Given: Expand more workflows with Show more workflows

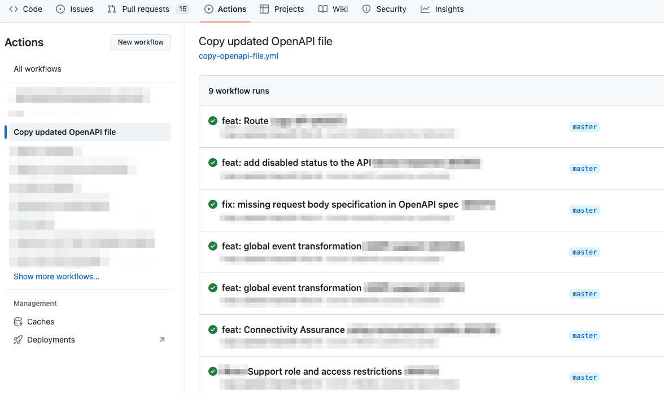Looking at the screenshot, I should pyautogui.click(x=56, y=276).
